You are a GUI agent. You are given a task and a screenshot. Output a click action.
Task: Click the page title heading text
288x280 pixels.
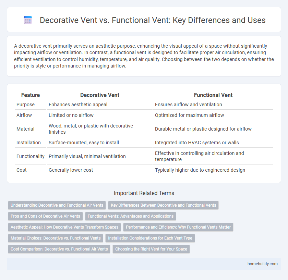point(153,20)
